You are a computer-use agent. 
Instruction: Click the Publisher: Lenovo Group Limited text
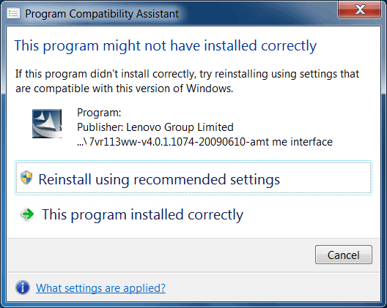tap(155, 127)
